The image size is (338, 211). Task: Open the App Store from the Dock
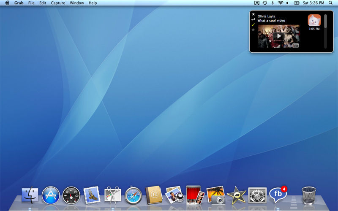click(x=51, y=195)
